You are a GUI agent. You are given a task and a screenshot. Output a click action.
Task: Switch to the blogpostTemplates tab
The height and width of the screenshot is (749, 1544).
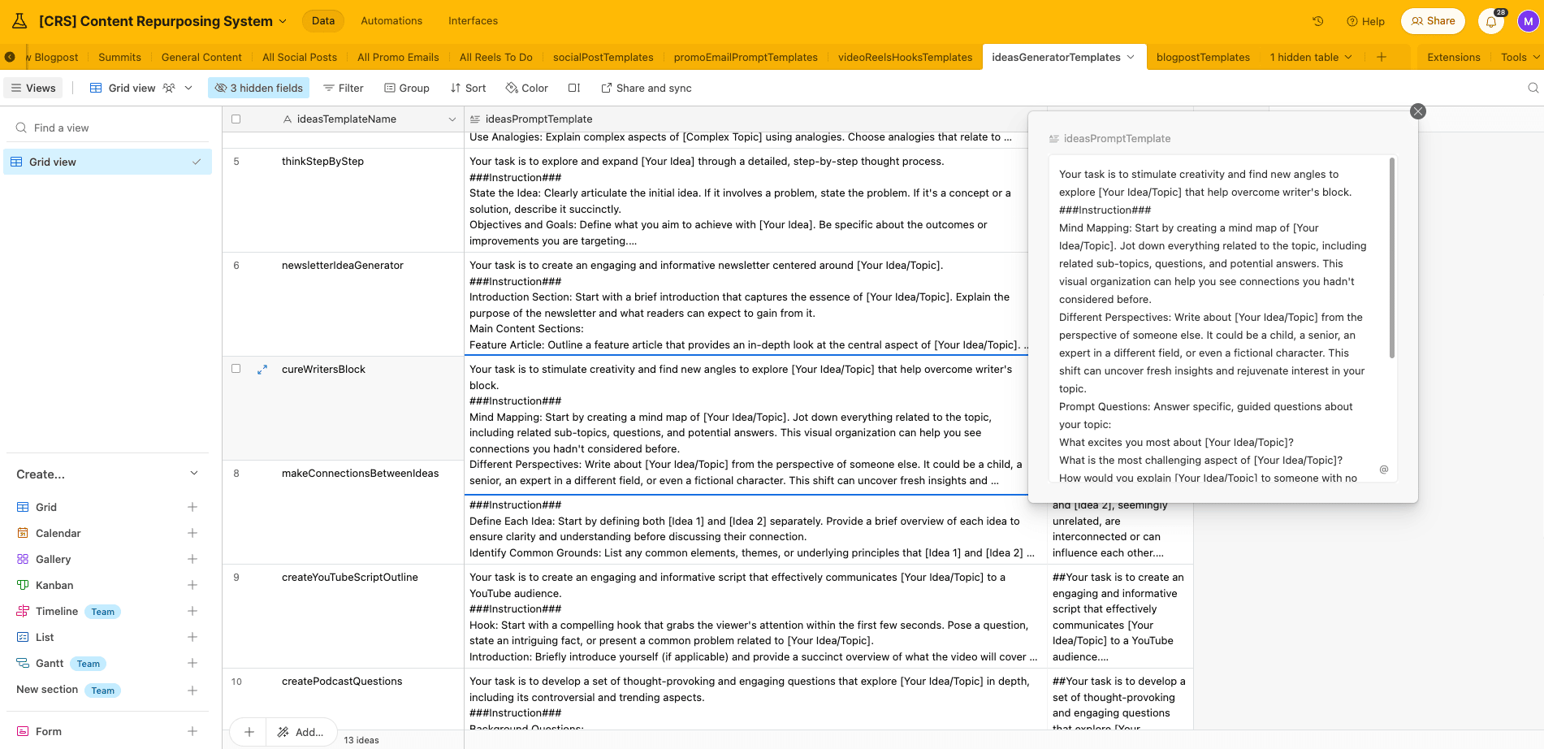(x=1203, y=57)
